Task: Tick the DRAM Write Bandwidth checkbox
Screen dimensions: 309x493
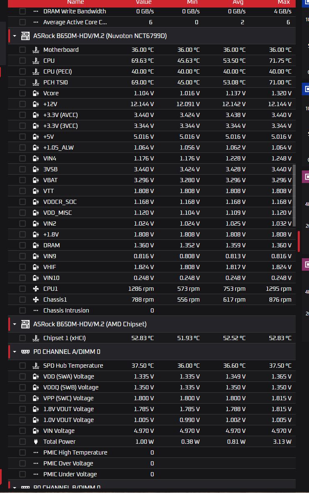Action: click(22, 11)
